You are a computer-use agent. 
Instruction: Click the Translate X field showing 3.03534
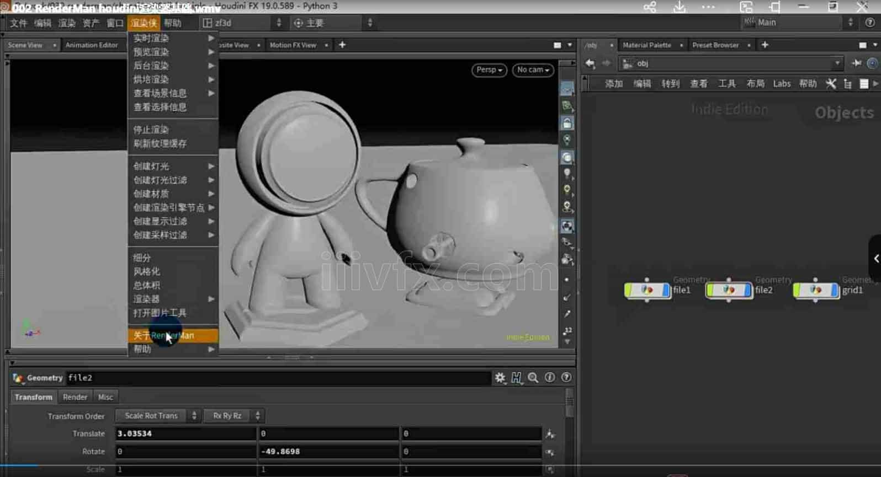coord(185,433)
